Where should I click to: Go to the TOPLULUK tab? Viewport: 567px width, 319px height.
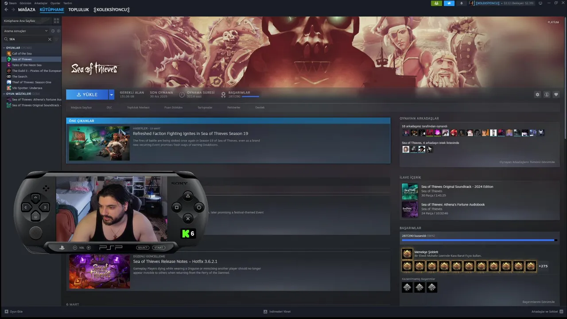(x=78, y=10)
